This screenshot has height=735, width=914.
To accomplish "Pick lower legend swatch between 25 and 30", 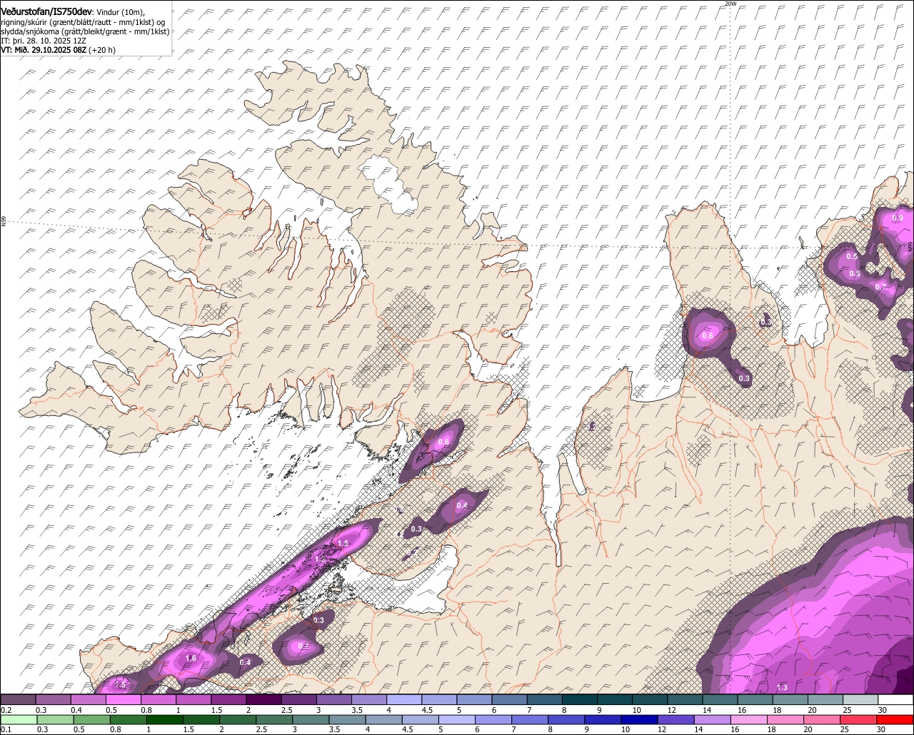I will [860, 720].
